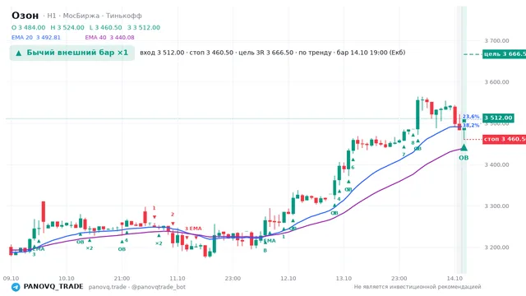Screen dimensions: 526x296
Task: Click the red signal number 2
Action: [173, 215]
